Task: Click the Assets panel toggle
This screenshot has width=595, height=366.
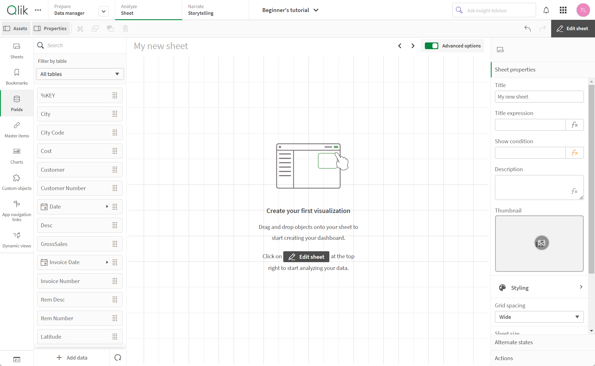Action: click(x=16, y=28)
